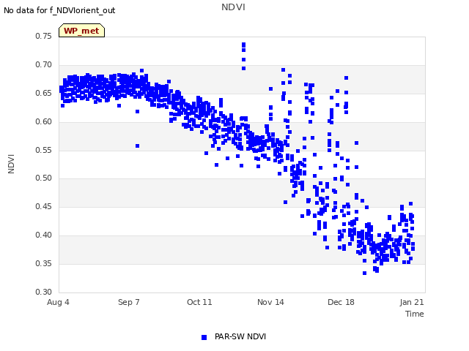Click the Time axis title

415,314
